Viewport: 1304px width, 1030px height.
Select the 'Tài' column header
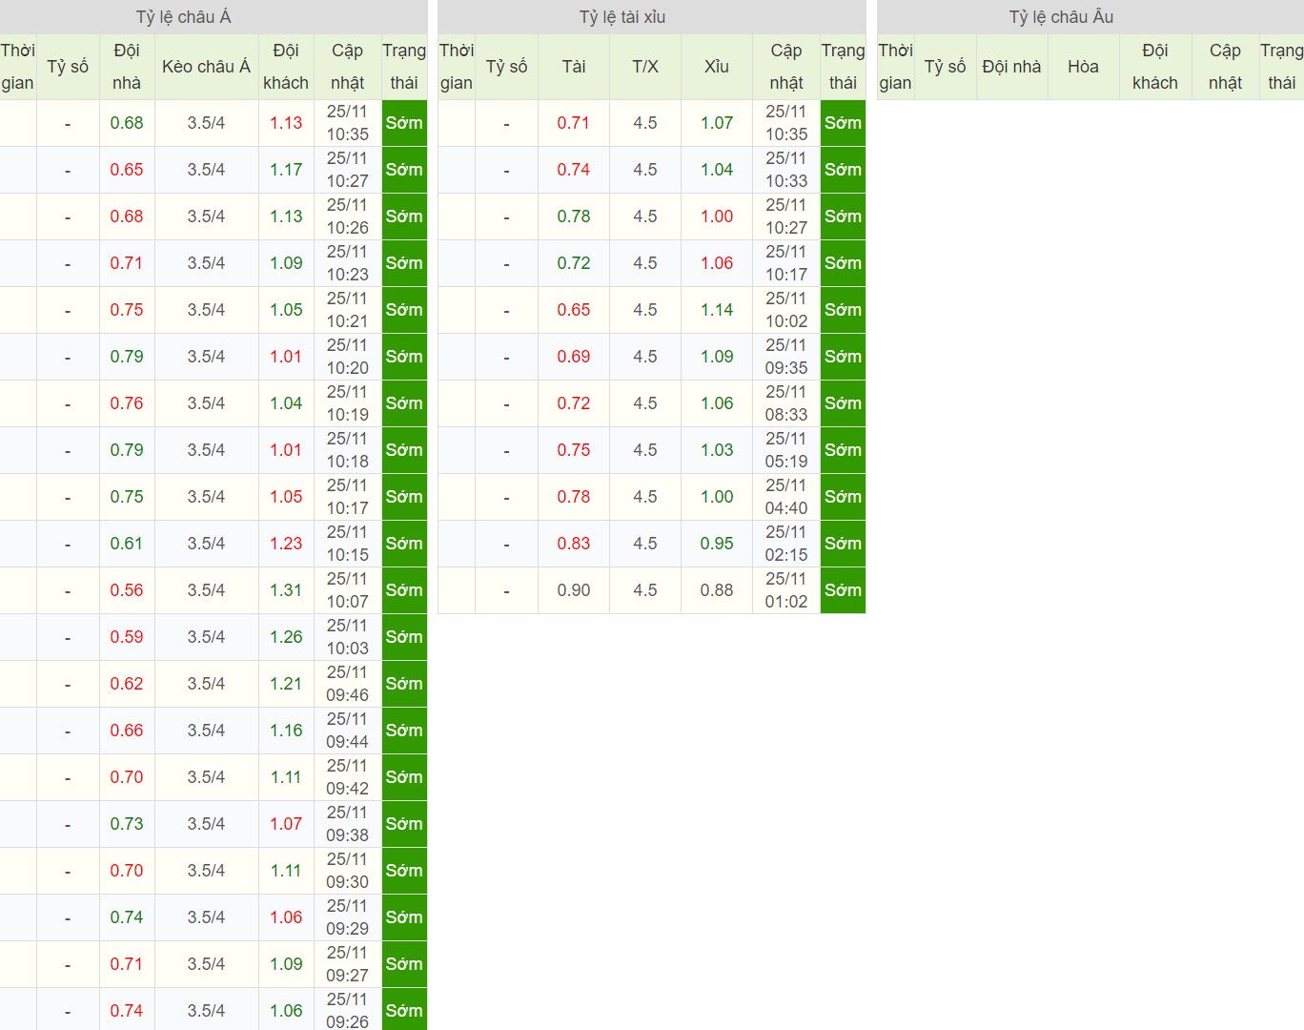click(x=574, y=67)
